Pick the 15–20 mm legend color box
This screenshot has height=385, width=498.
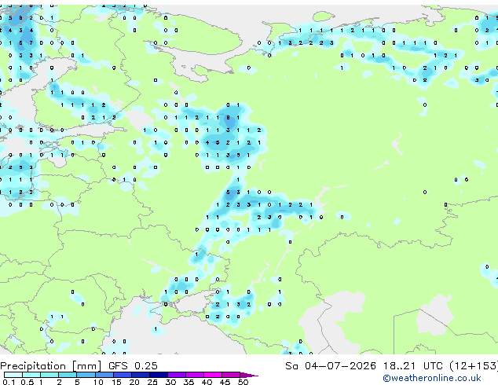pyautogui.click(x=123, y=375)
